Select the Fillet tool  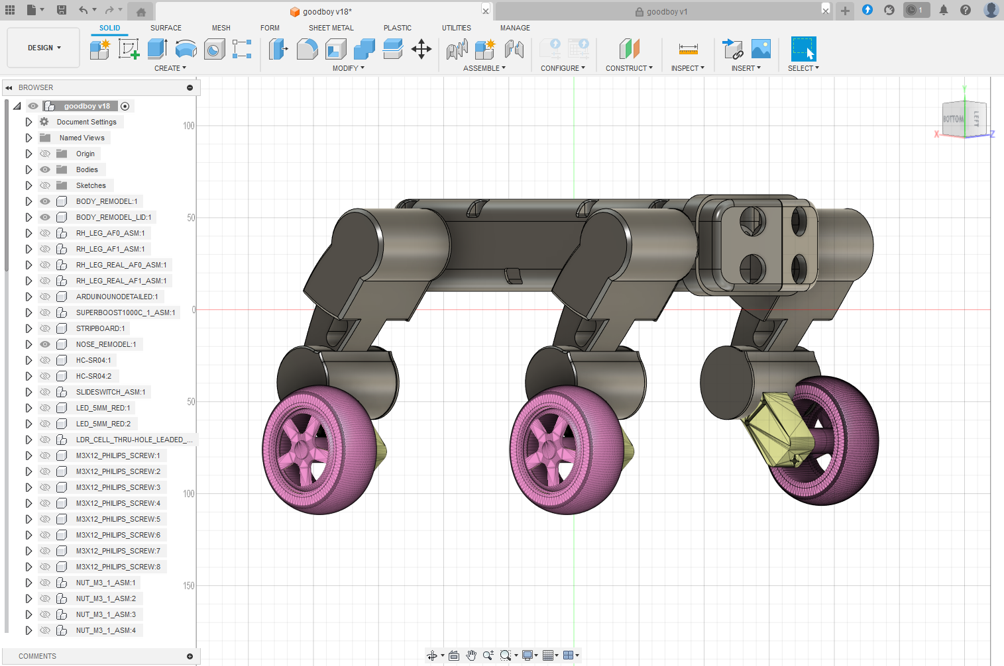pyautogui.click(x=307, y=49)
